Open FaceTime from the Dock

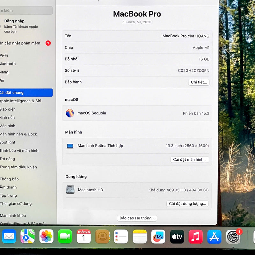tap(65, 236)
